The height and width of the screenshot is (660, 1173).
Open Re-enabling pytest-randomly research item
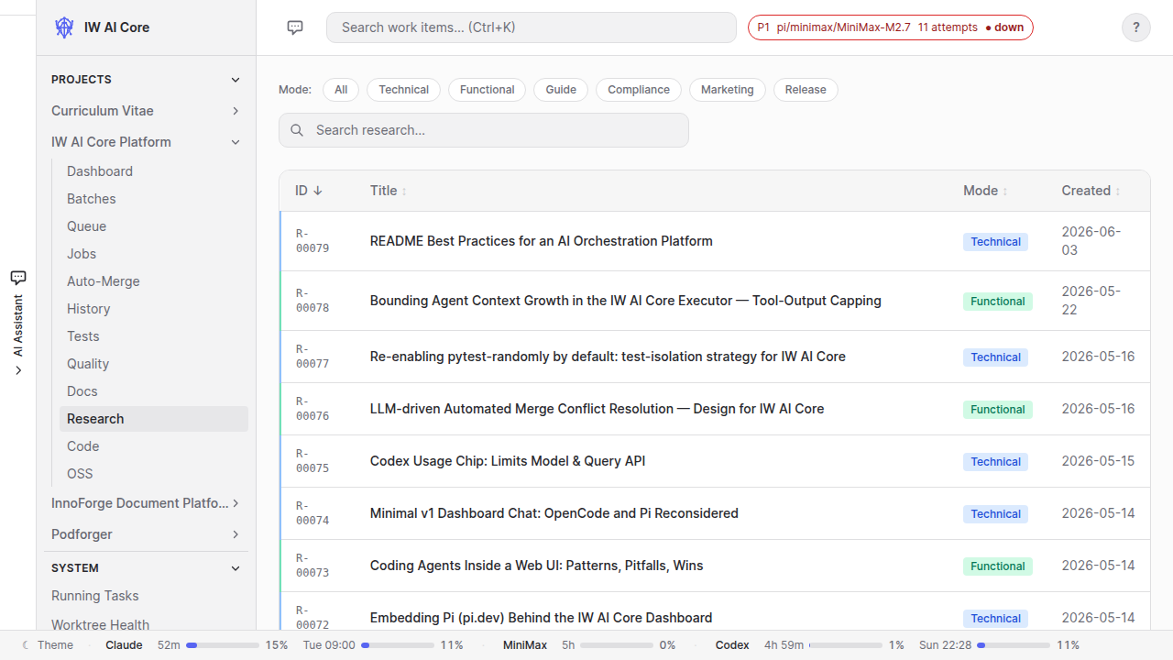coord(608,357)
